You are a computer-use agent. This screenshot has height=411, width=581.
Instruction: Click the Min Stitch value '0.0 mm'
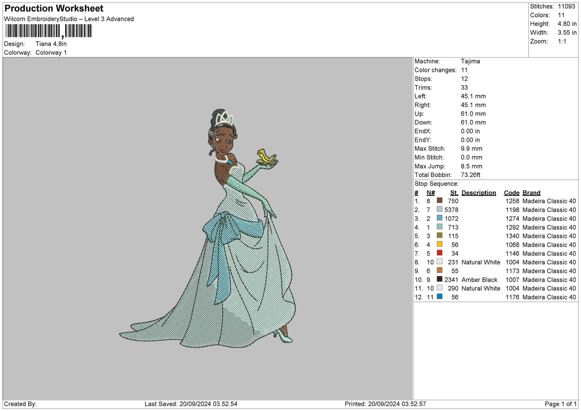[472, 158]
